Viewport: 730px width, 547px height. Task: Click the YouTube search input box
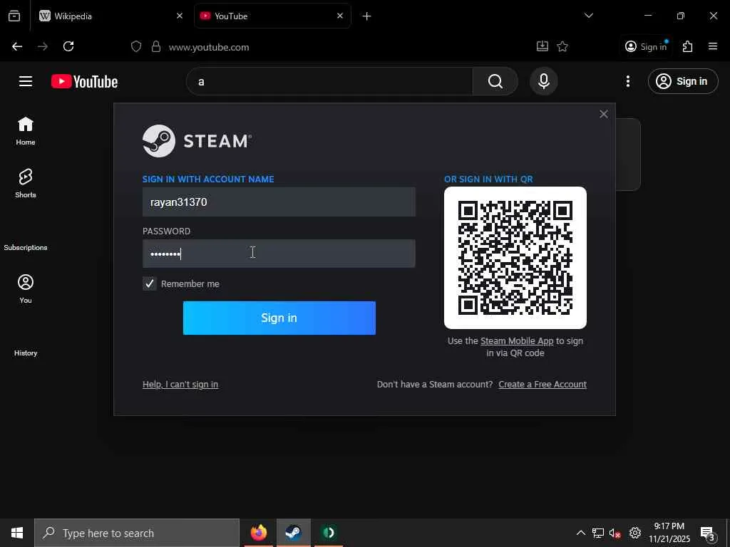coord(329,81)
